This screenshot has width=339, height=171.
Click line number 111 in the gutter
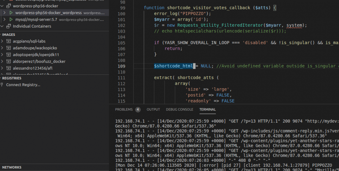pos(121,78)
